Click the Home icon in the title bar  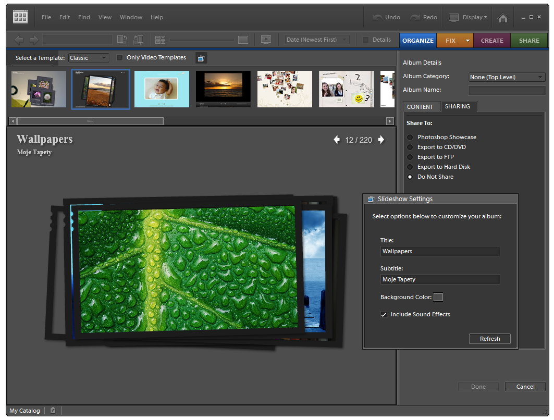pos(503,18)
